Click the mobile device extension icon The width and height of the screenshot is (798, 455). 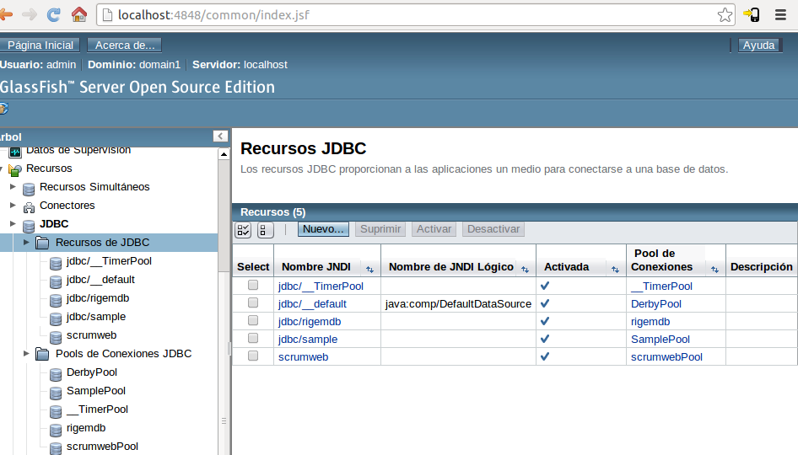[752, 14]
